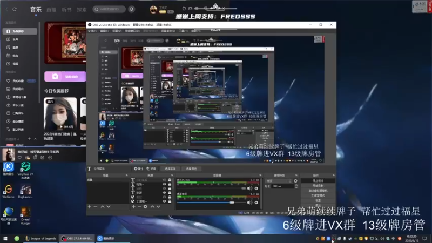Switch to 探索 tab in Kugou
Viewport: 432px width, 243px height.
82,10
